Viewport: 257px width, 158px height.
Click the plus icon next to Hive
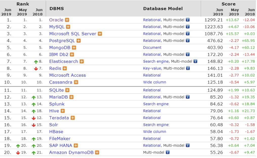click(x=63, y=111)
